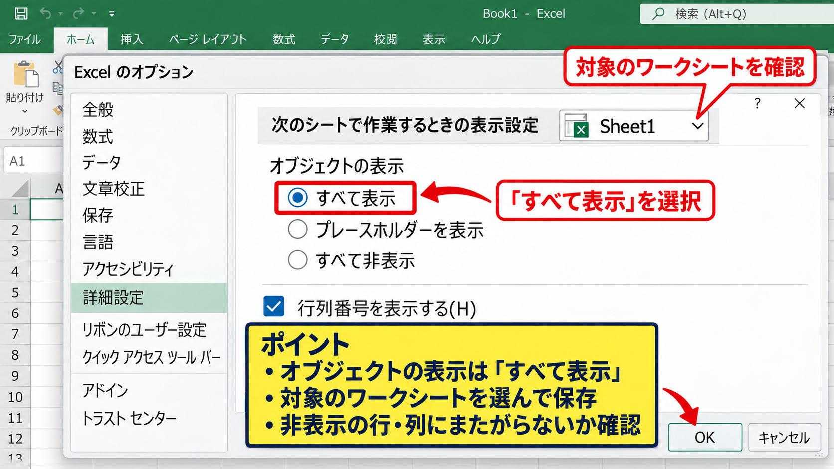The width and height of the screenshot is (834, 469).
Task: Open the 校閲 ribbon tab
Action: point(385,39)
